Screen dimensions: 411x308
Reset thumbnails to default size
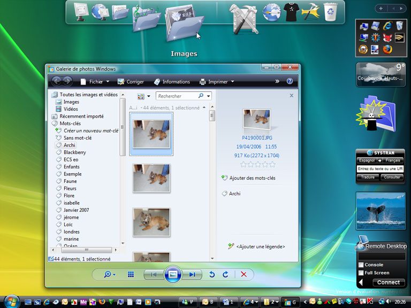click(x=131, y=274)
